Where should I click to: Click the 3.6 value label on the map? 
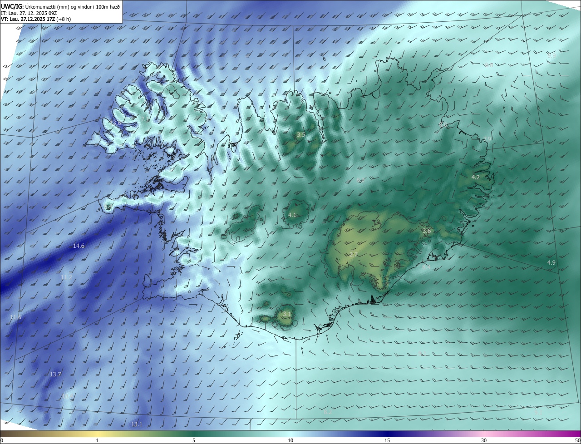[x=426, y=231]
